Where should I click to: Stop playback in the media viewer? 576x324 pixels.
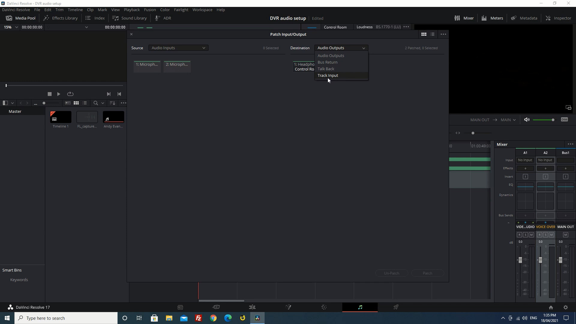coord(50,94)
